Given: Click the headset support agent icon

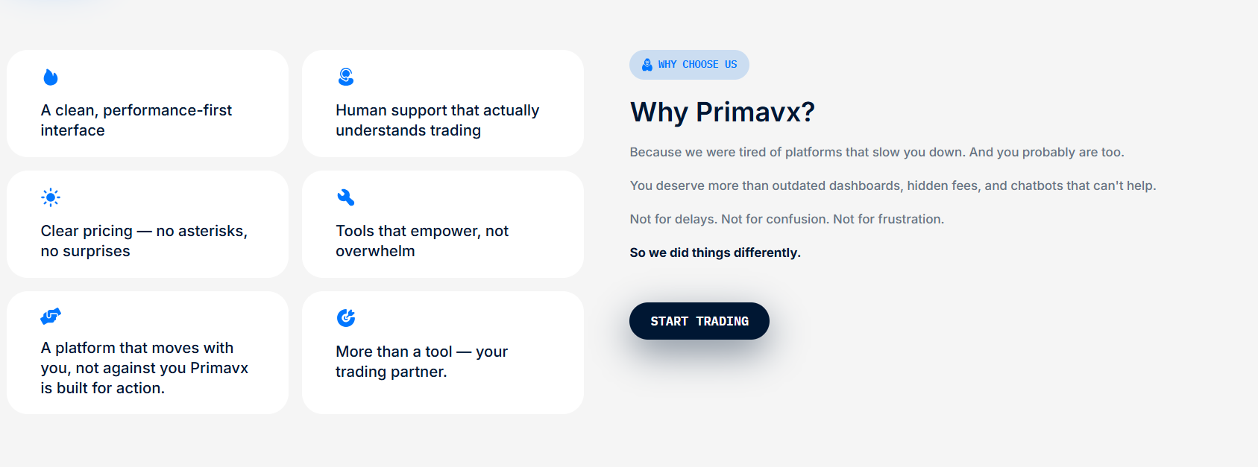Looking at the screenshot, I should pyautogui.click(x=346, y=77).
